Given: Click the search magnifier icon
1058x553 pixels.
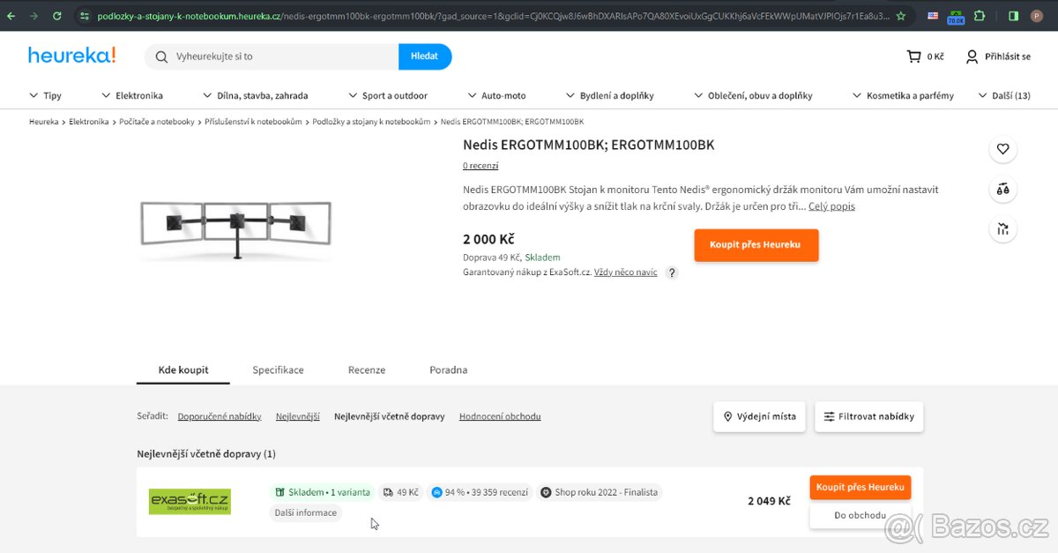Looking at the screenshot, I should 160,56.
